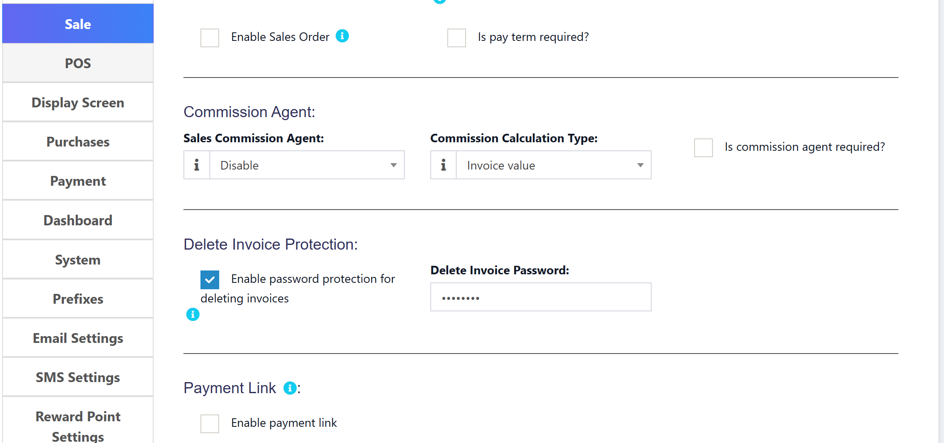Select the Display Screen tab
Viewport: 944px width, 443px height.
[x=77, y=102]
